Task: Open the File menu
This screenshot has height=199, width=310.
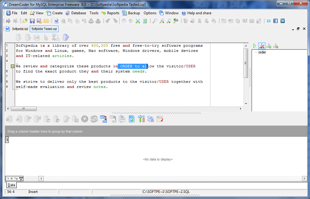Action: click(12, 13)
